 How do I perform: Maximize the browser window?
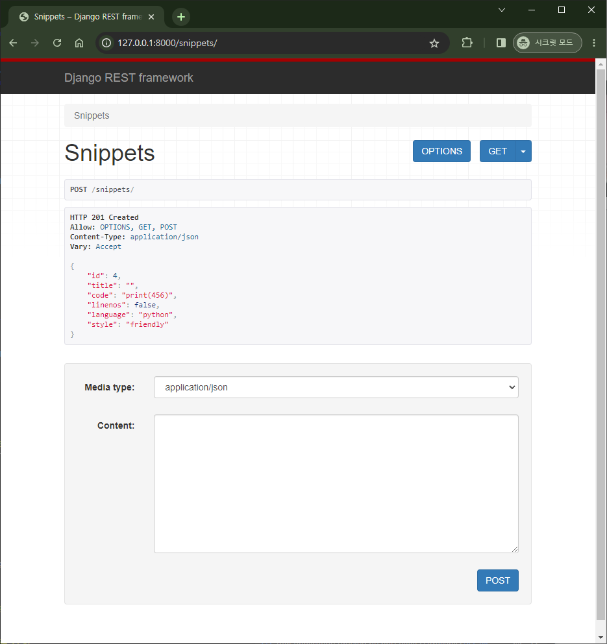click(562, 10)
